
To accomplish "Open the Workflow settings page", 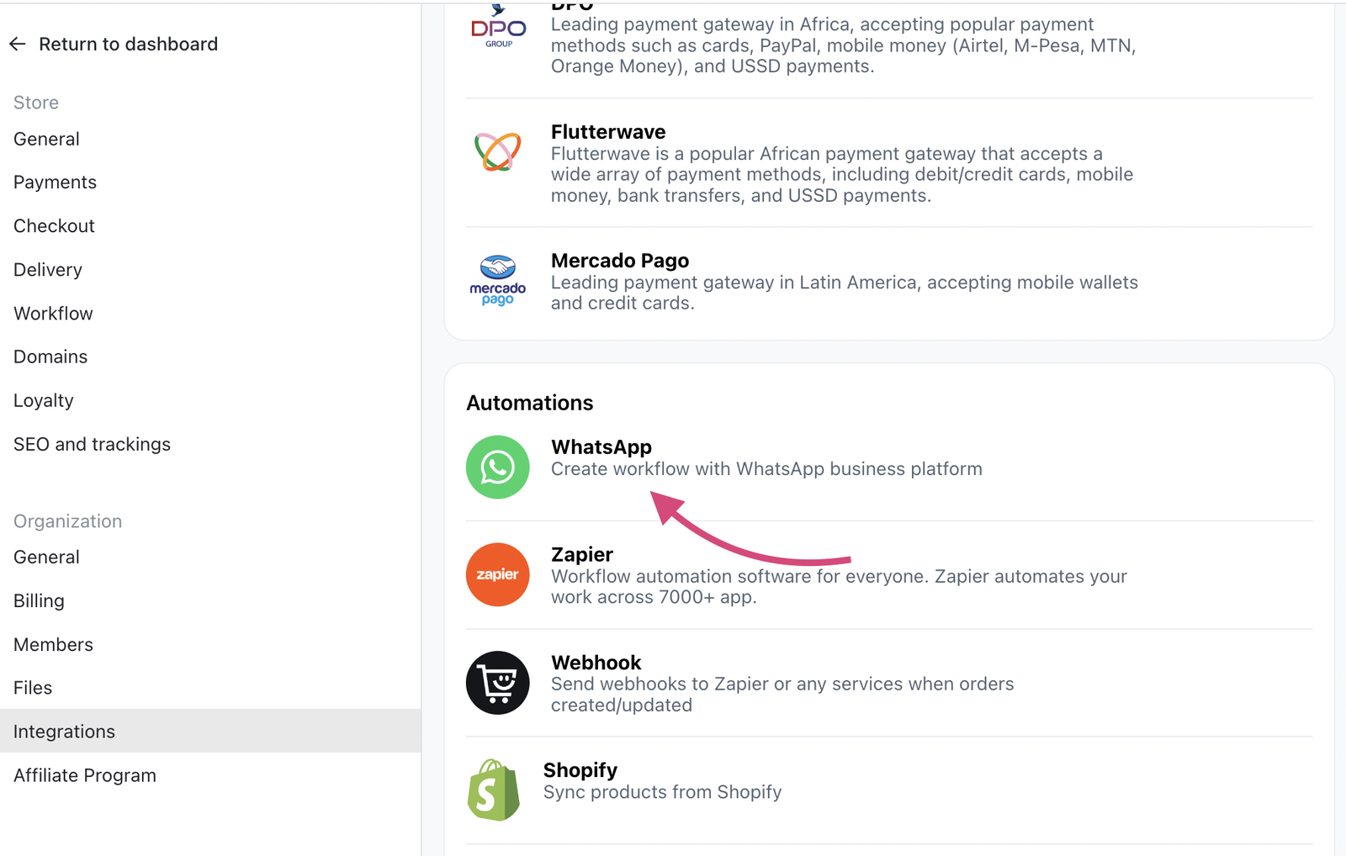I will click(53, 314).
